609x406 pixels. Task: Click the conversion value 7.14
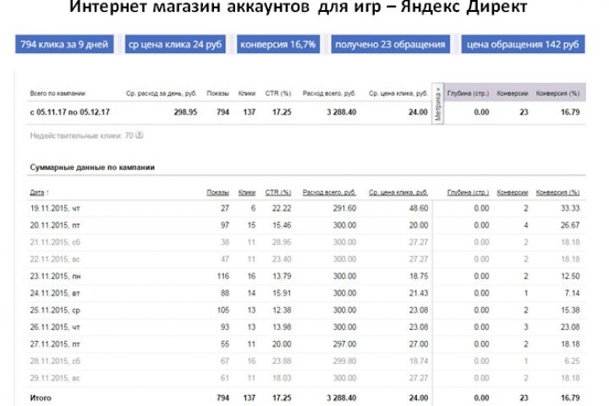(x=572, y=294)
